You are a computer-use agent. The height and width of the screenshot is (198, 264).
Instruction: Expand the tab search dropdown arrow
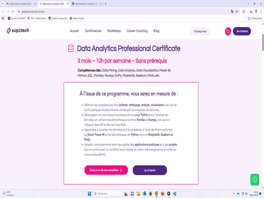tap(3, 4)
